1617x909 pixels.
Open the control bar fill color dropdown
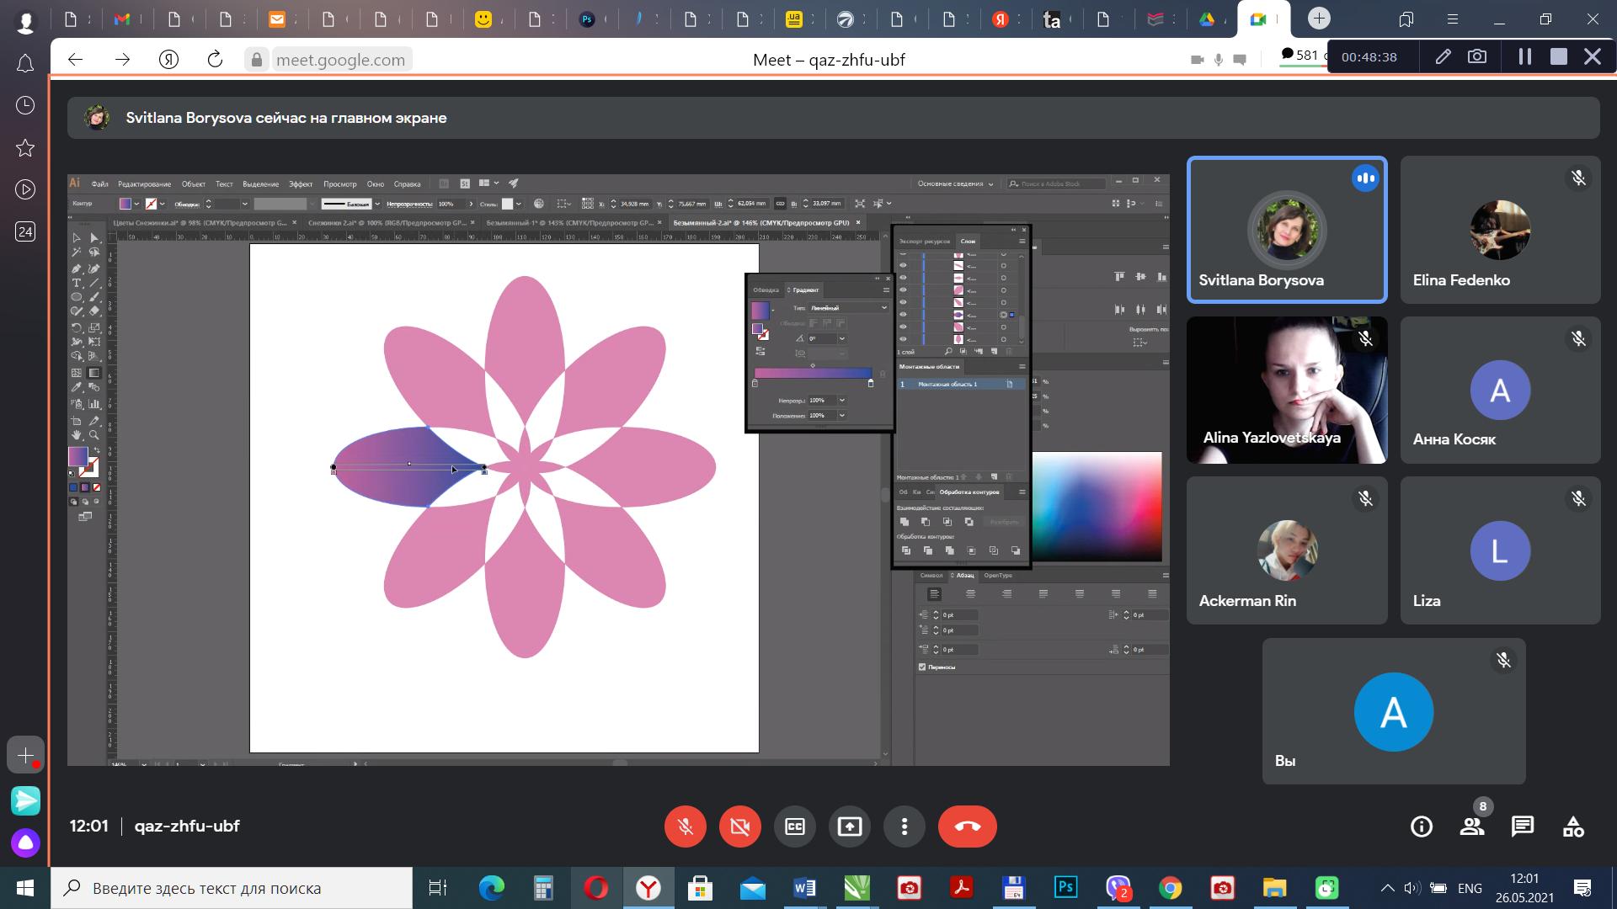pyautogui.click(x=136, y=204)
